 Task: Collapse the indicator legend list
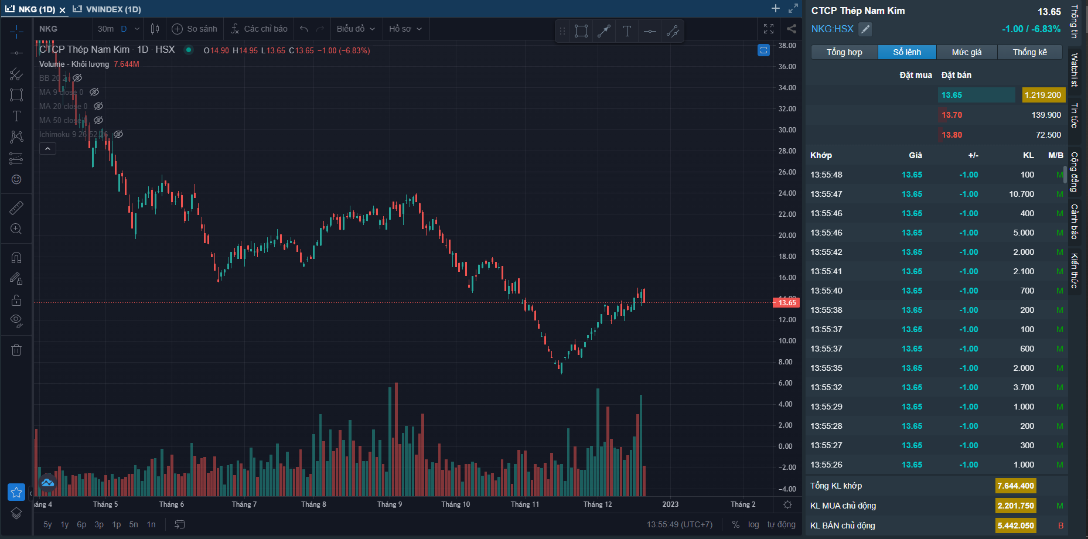(x=47, y=149)
